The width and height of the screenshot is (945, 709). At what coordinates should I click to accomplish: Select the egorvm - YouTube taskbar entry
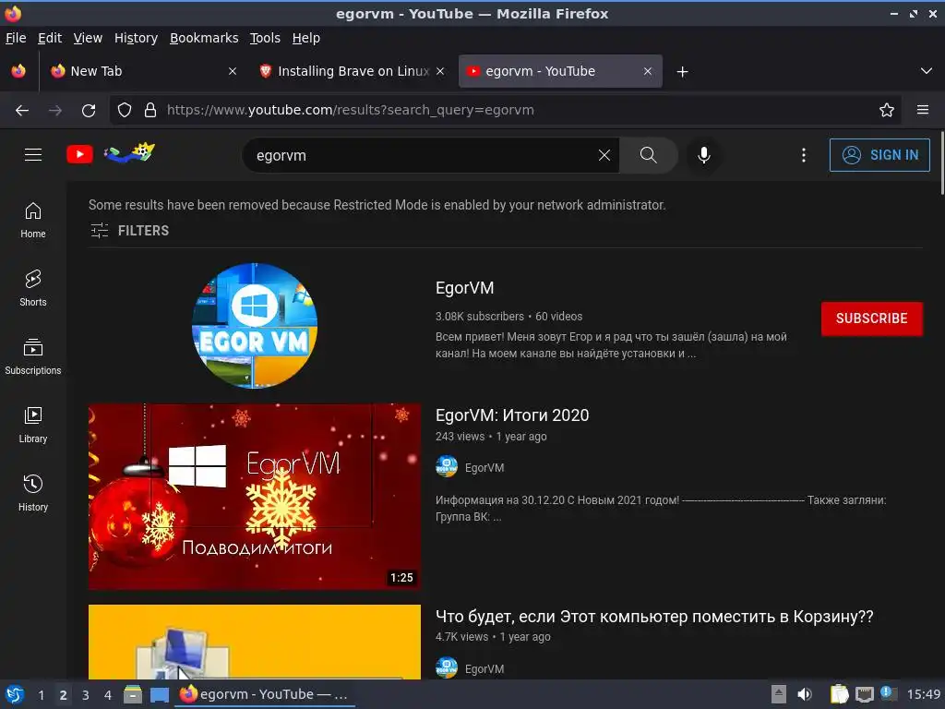(265, 694)
